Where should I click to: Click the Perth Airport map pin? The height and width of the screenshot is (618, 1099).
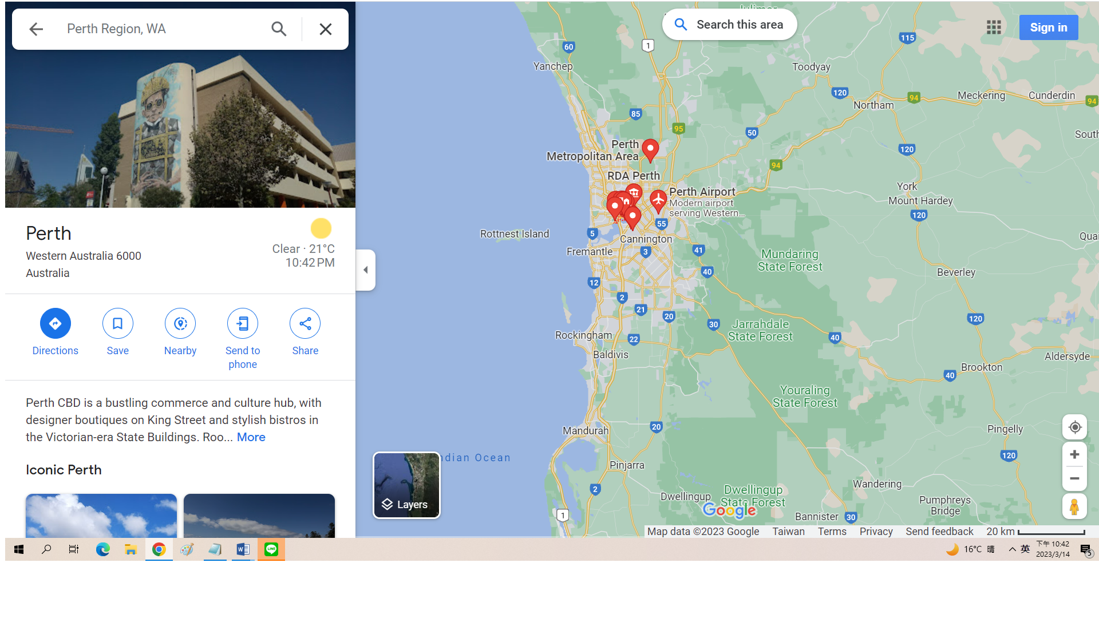(x=658, y=199)
